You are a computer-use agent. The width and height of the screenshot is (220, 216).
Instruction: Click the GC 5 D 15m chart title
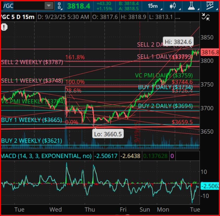(18, 17)
